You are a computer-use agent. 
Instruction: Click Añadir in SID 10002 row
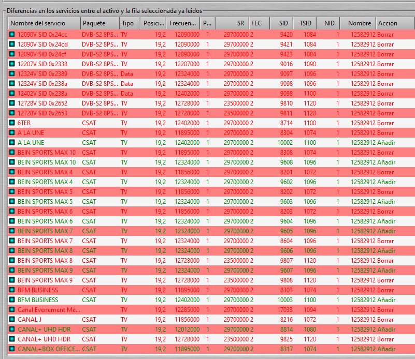pos(386,142)
